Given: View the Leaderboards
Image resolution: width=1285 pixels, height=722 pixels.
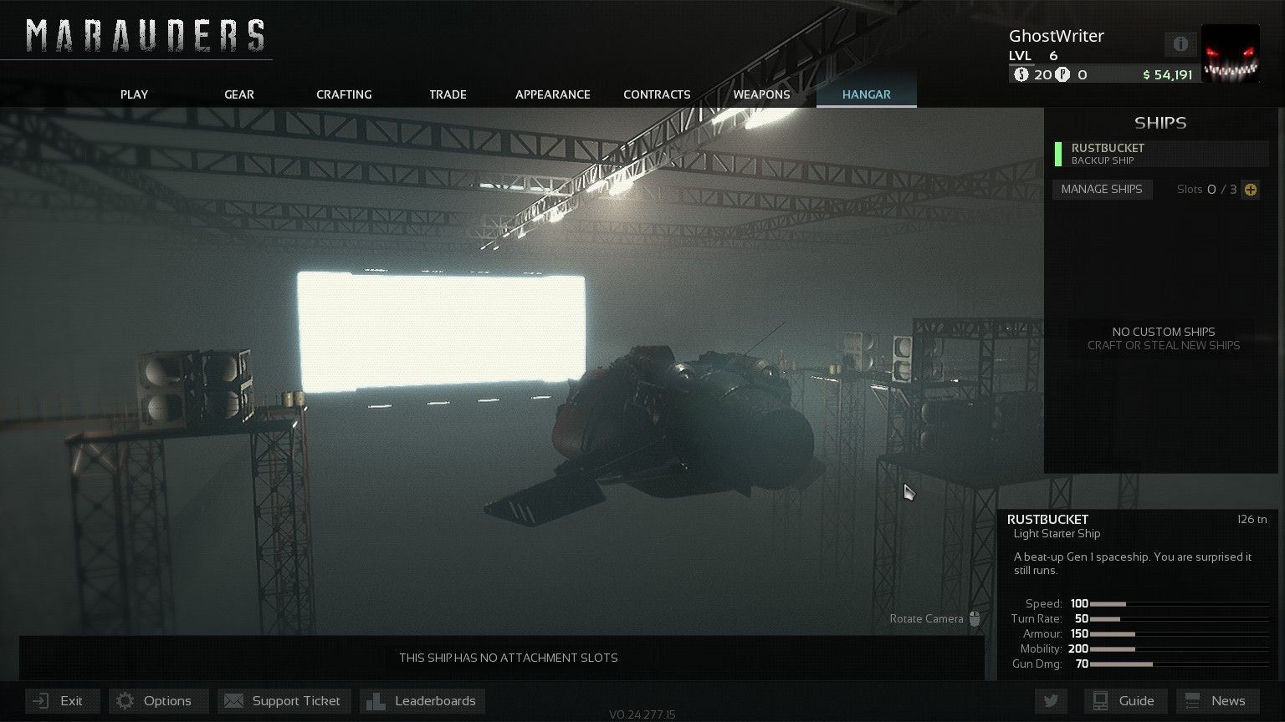Looking at the screenshot, I should [422, 701].
